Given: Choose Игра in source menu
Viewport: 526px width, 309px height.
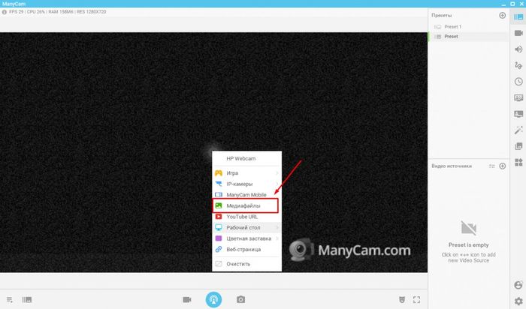Looking at the screenshot, I should point(247,173).
